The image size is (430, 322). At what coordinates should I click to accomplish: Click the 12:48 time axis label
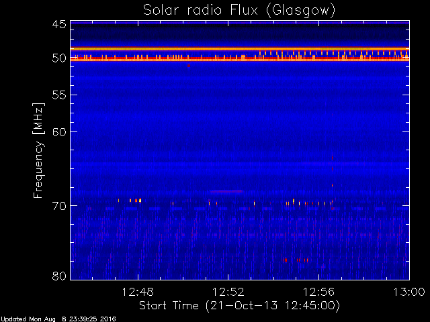point(138,292)
